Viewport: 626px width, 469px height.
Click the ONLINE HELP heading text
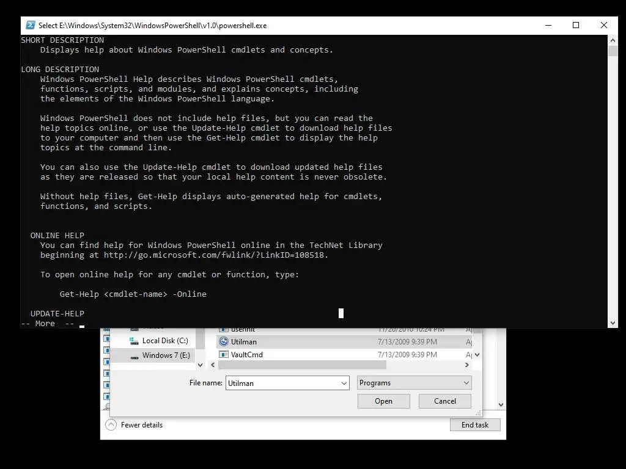tap(57, 236)
